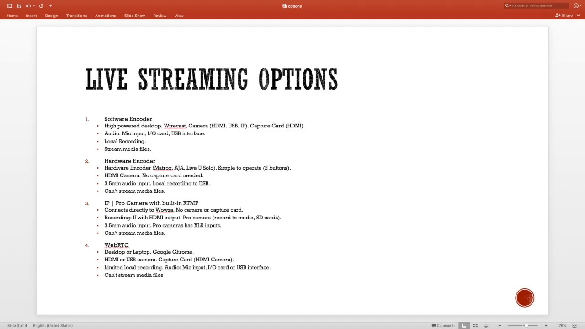Screen dimensions: 585x329
Task: Click the zoom slider handle
Action: click(526, 325)
